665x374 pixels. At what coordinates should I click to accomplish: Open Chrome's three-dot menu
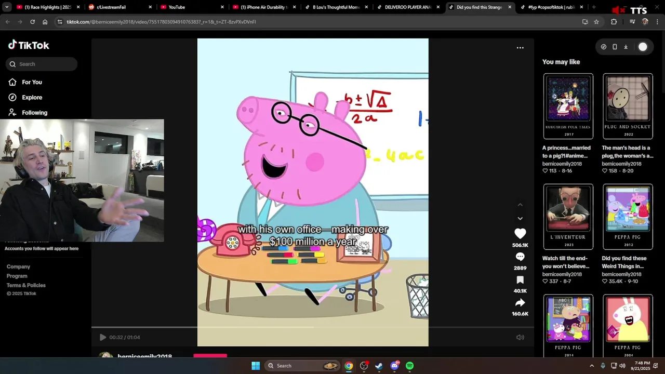point(656,22)
